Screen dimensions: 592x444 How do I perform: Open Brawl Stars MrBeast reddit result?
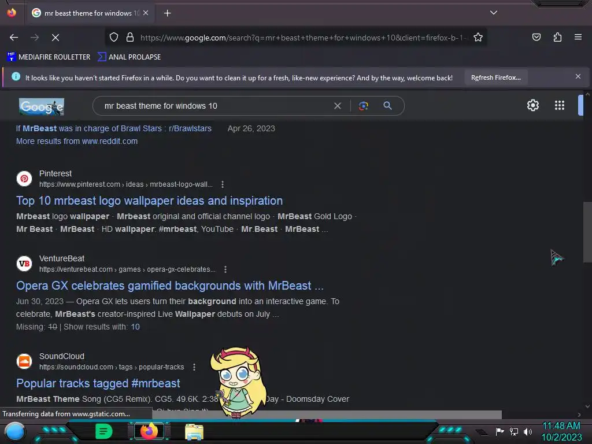click(x=114, y=128)
